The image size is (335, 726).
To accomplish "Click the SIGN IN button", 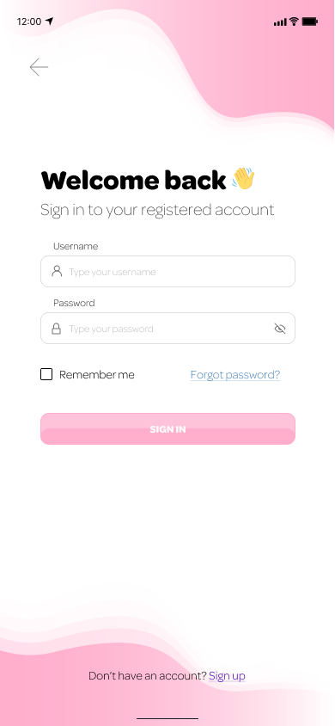I will coord(167,428).
